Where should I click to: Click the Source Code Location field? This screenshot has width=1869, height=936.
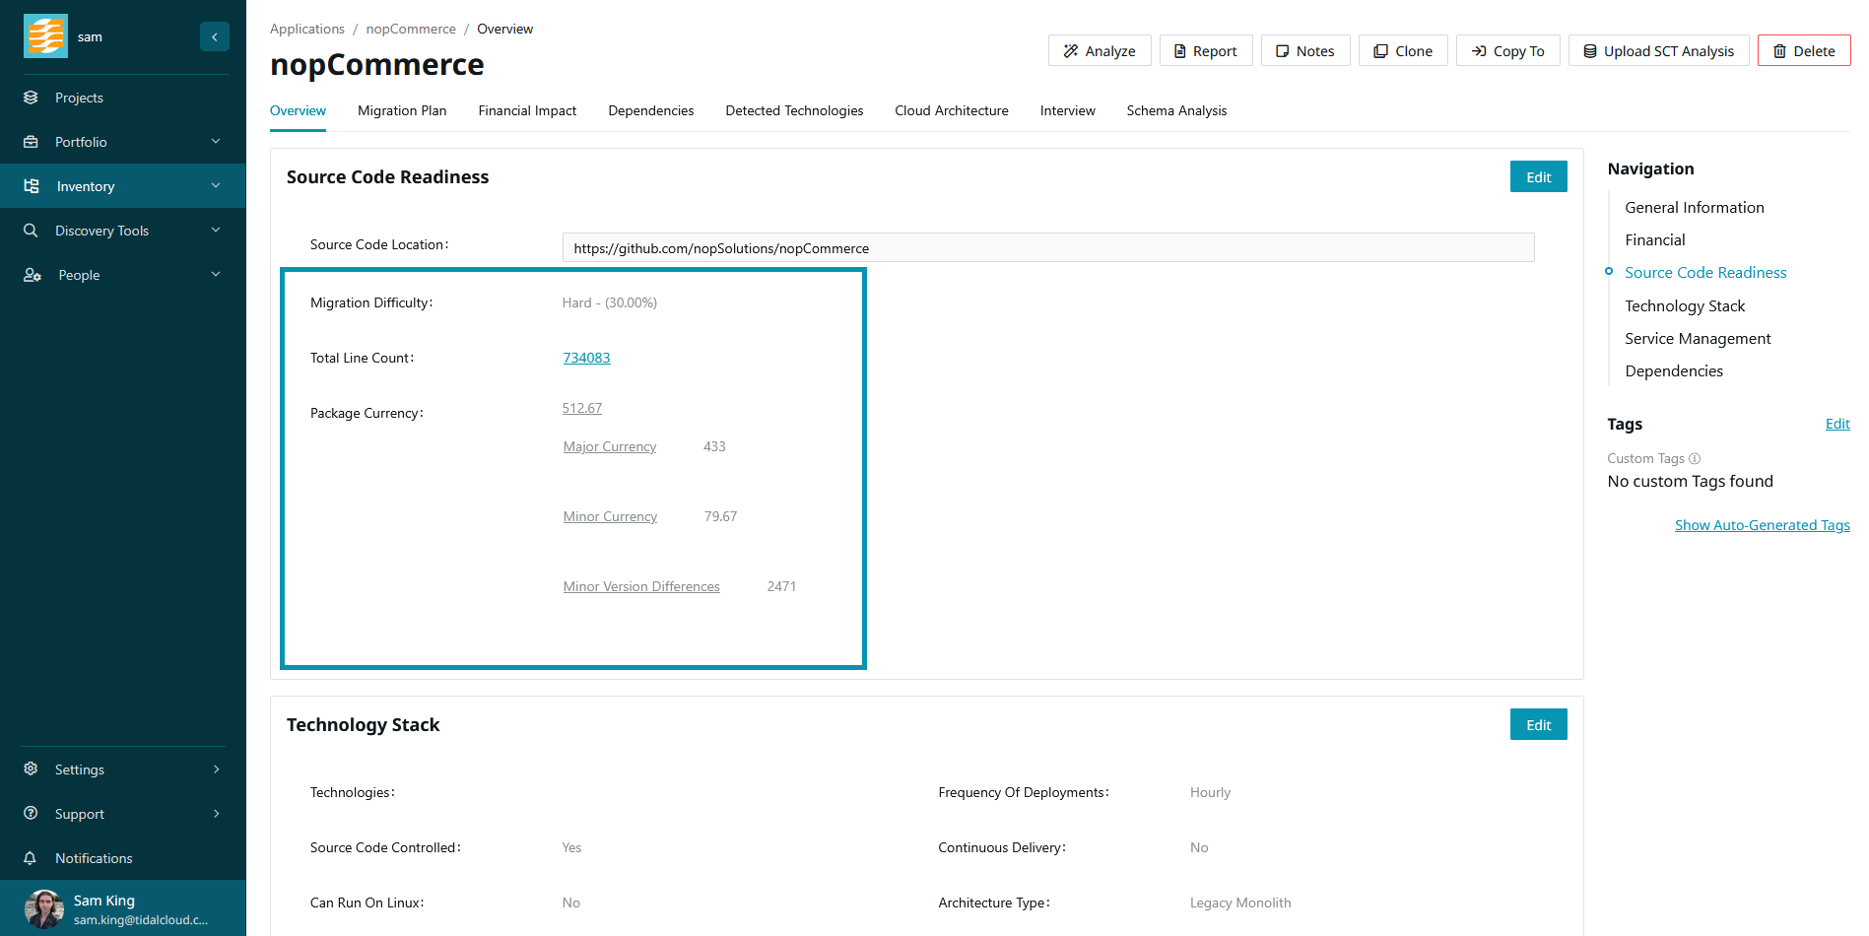click(x=1047, y=248)
